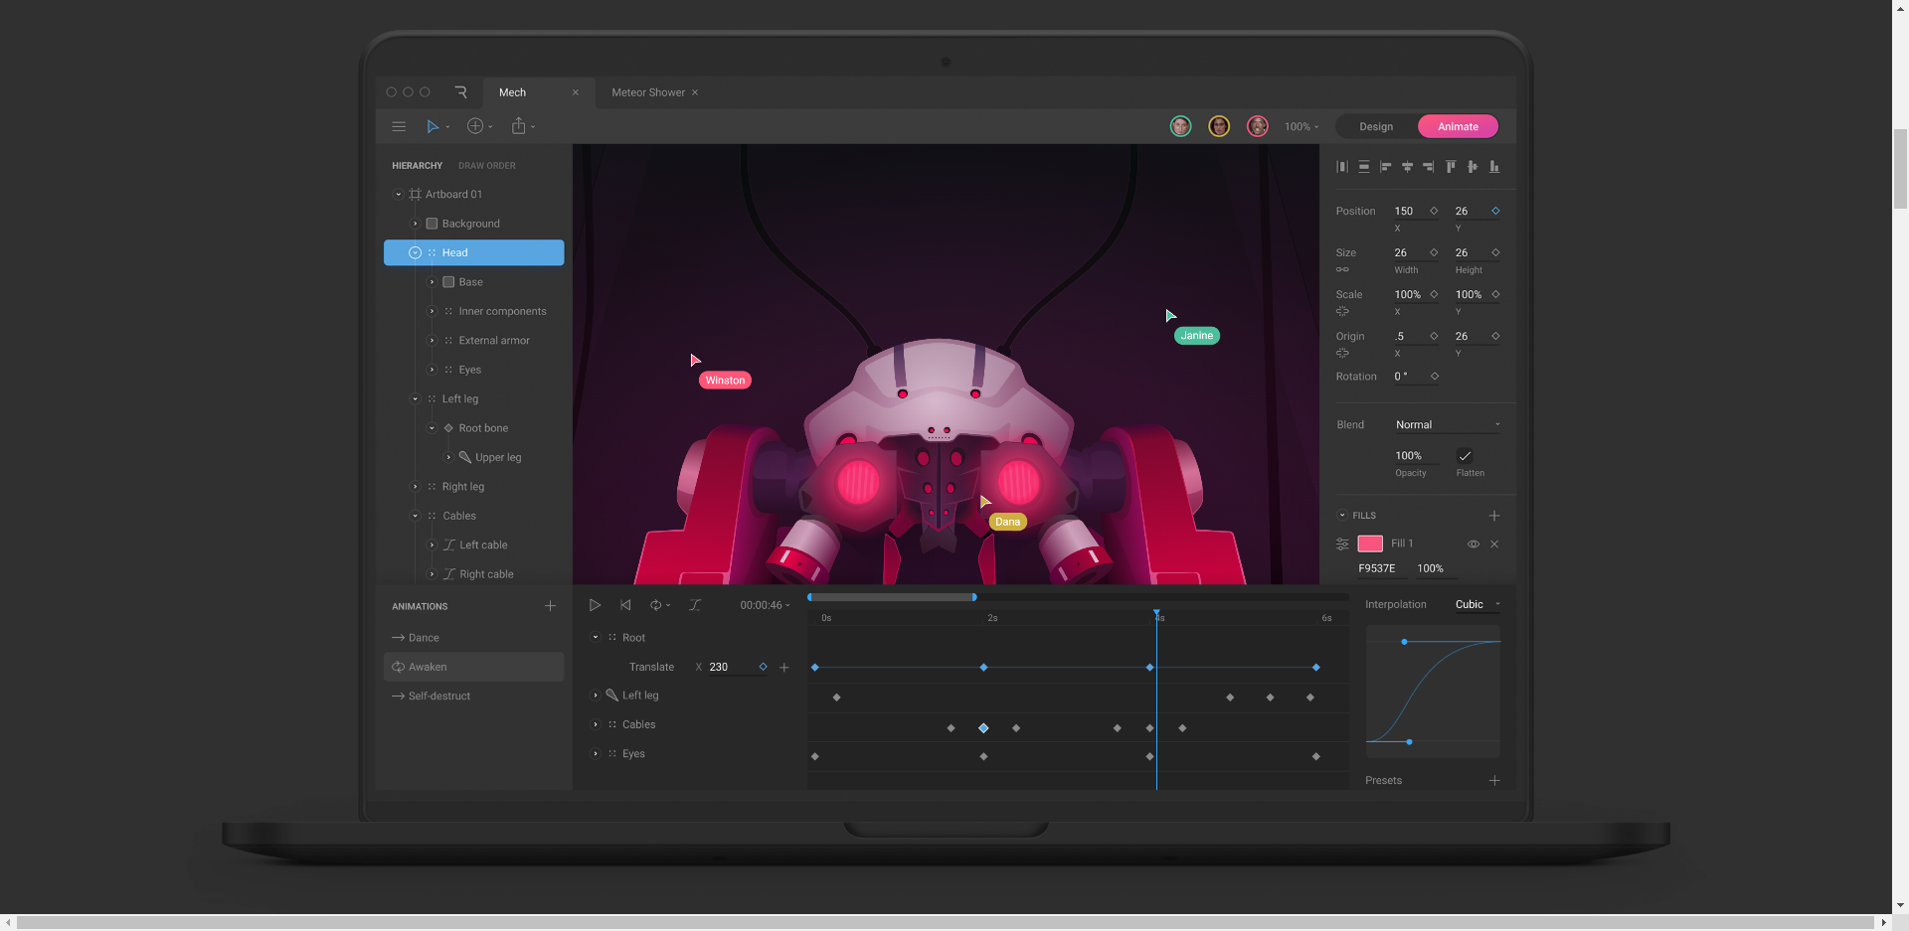
Task: Expand the Eyes timeline row
Action: click(x=596, y=754)
